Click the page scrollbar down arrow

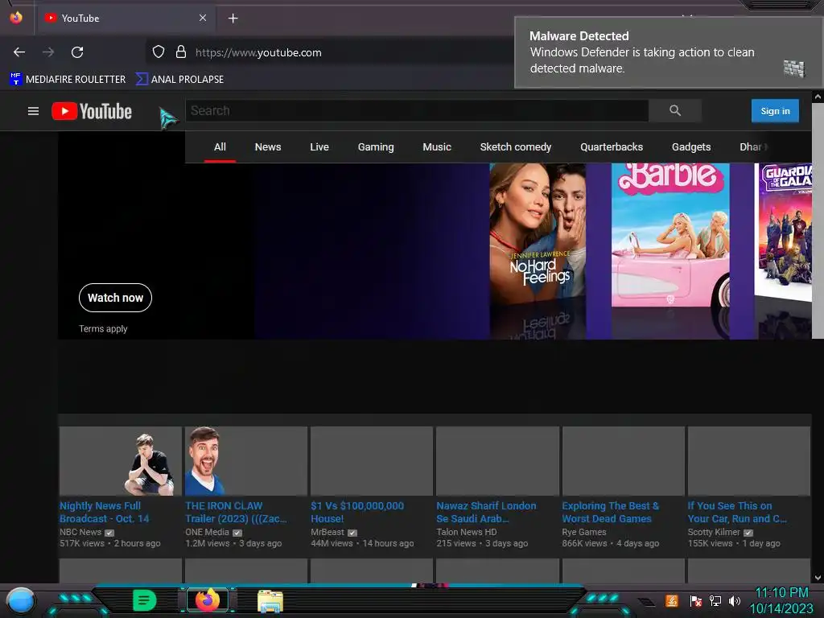[x=818, y=578]
